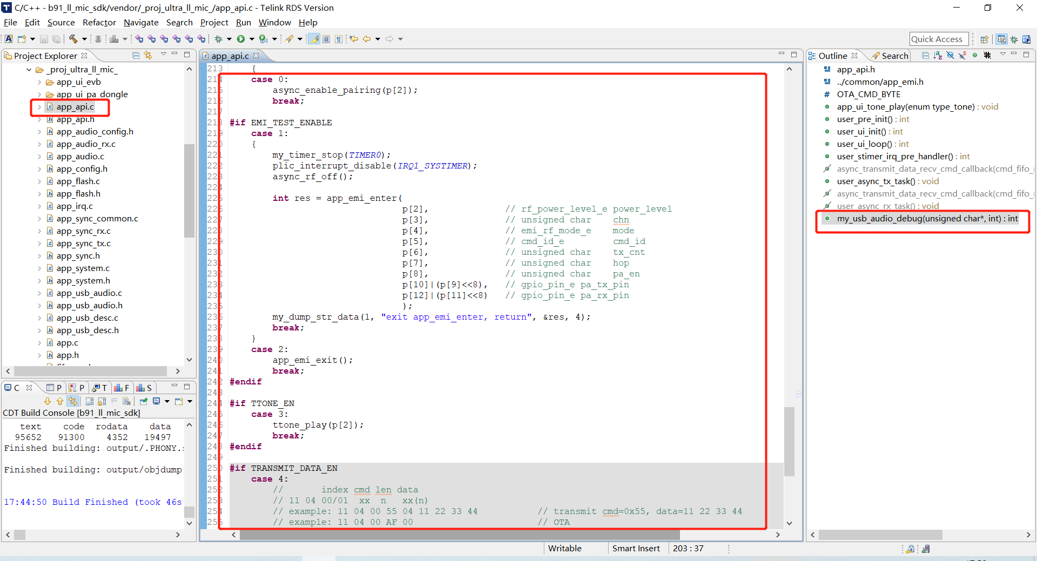Show whitespace characters using the pilcrow icon
Image resolution: width=1037 pixels, height=561 pixels.
pyautogui.click(x=338, y=39)
